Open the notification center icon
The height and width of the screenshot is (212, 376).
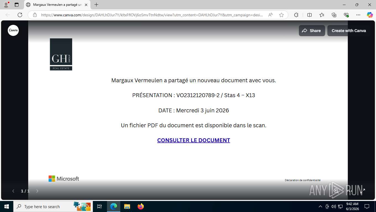click(367, 206)
